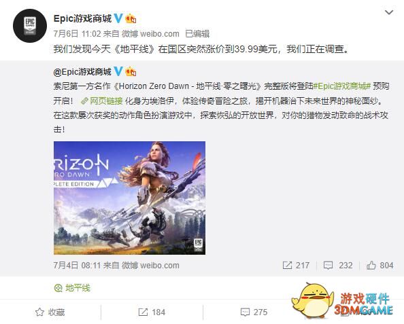Viewport: 404px width, 324px height.
Task: Like the original post showing 804
Action: 380,266
